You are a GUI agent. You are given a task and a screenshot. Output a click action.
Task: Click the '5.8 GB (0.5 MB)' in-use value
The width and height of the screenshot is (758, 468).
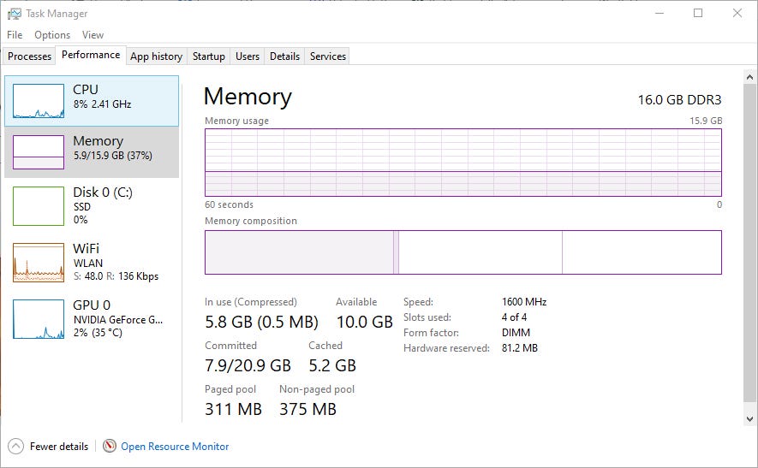261,322
